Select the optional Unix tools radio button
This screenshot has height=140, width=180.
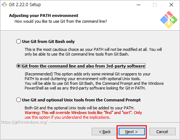tap(18, 100)
